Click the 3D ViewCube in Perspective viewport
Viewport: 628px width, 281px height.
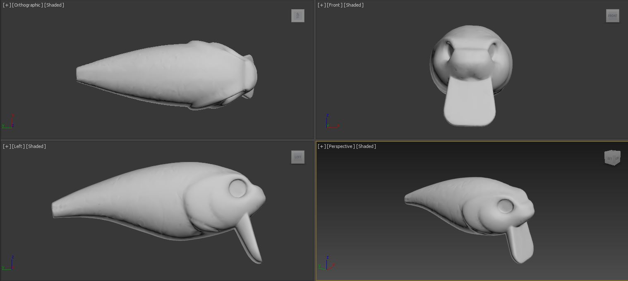pos(612,158)
